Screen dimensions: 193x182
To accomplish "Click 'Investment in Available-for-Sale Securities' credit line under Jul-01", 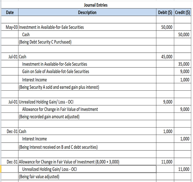I will (87, 64).
